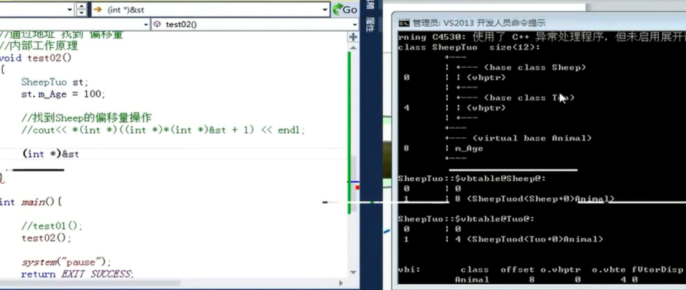Image resolution: width=686 pixels, height=290 pixels.
Task: Click the VS2013 command prompt window title
Action: click(x=479, y=23)
